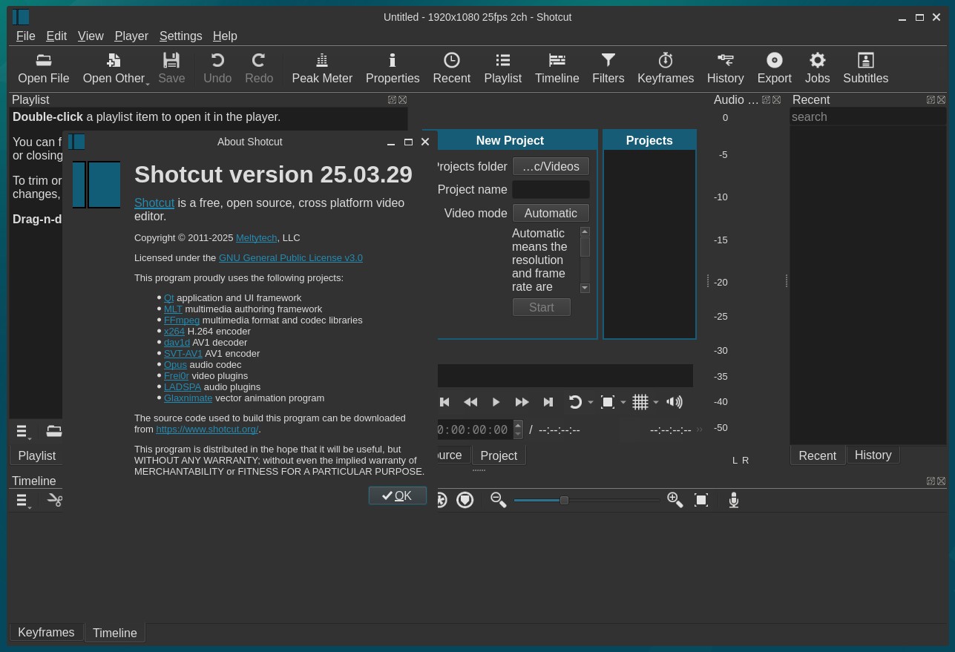Screen dimensions: 955x652
Task: Expand the loop options arrow
Action: [x=591, y=403]
